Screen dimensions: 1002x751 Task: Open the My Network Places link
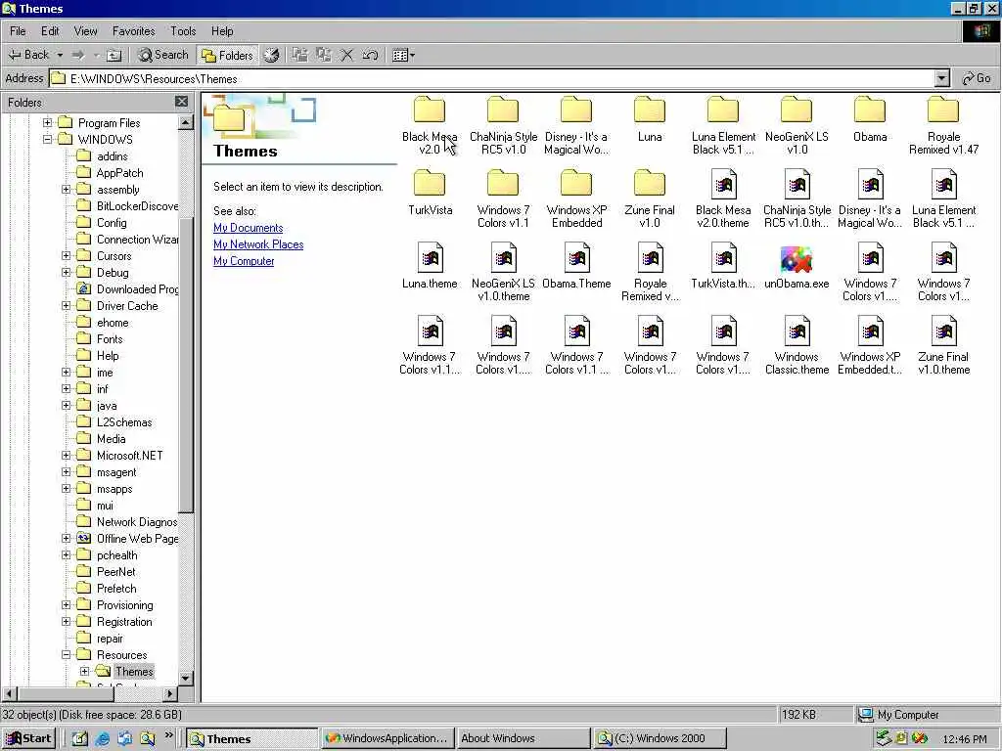[x=258, y=244]
